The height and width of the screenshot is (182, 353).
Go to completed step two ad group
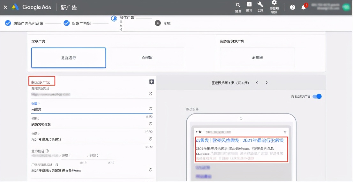pyautogui.click(x=77, y=23)
